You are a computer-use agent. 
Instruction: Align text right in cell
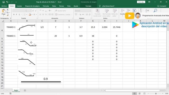[46, 15]
